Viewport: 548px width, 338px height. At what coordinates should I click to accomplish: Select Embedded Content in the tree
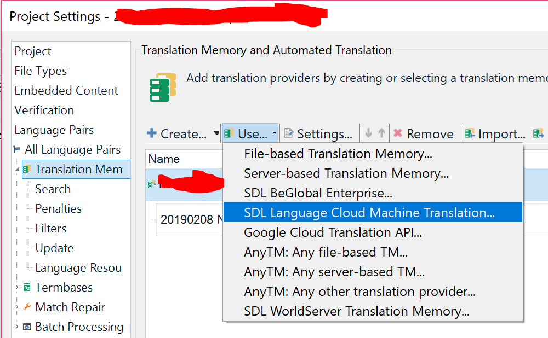(66, 91)
